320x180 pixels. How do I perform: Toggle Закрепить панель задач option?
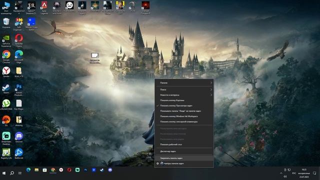184,158
